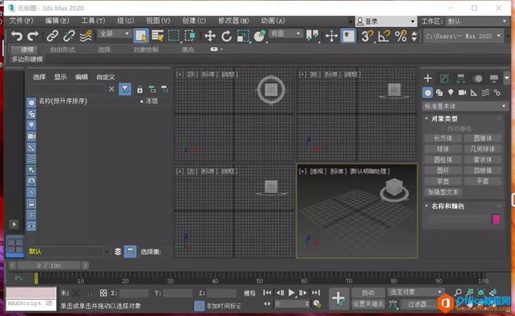Show lights filter in Scene Explorer sidebar
The width and height of the screenshot is (515, 316).
tap(31, 125)
